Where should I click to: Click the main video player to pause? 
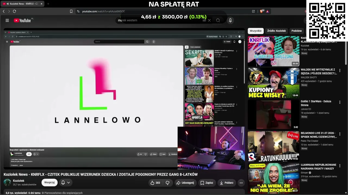124,99
